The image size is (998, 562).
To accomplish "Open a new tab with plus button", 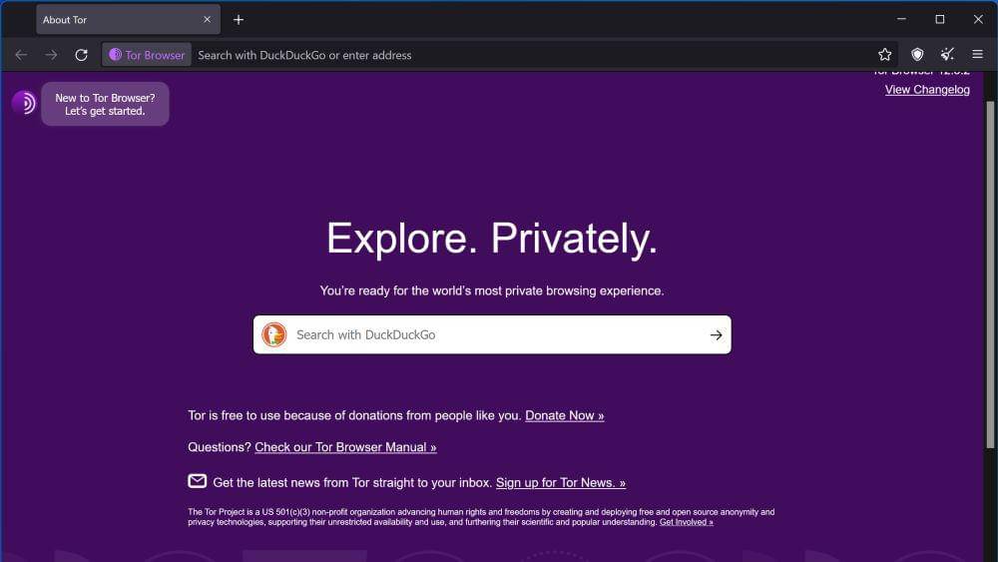I will click(239, 20).
